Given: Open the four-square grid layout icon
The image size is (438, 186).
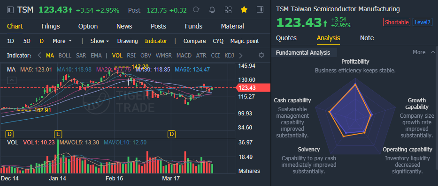Looking at the screenshot, I should coord(228,10).
